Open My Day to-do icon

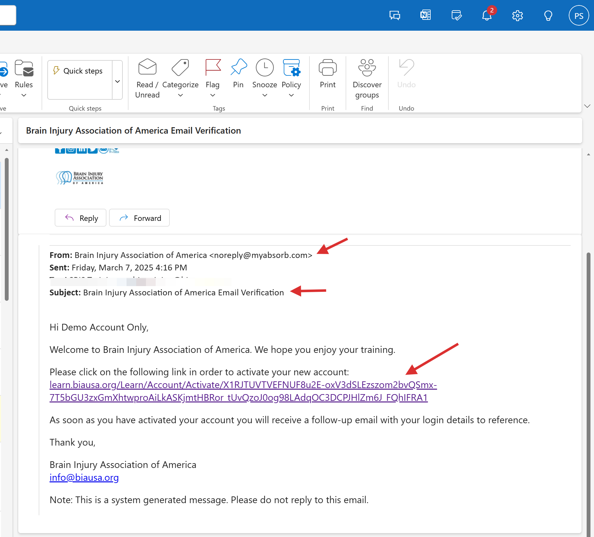pyautogui.click(x=456, y=15)
